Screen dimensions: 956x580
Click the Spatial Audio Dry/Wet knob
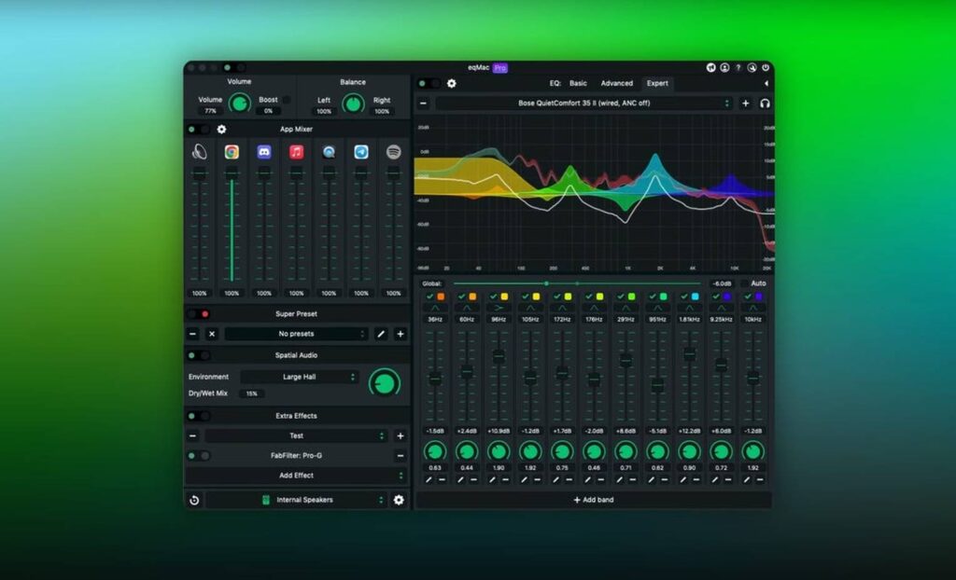click(385, 383)
